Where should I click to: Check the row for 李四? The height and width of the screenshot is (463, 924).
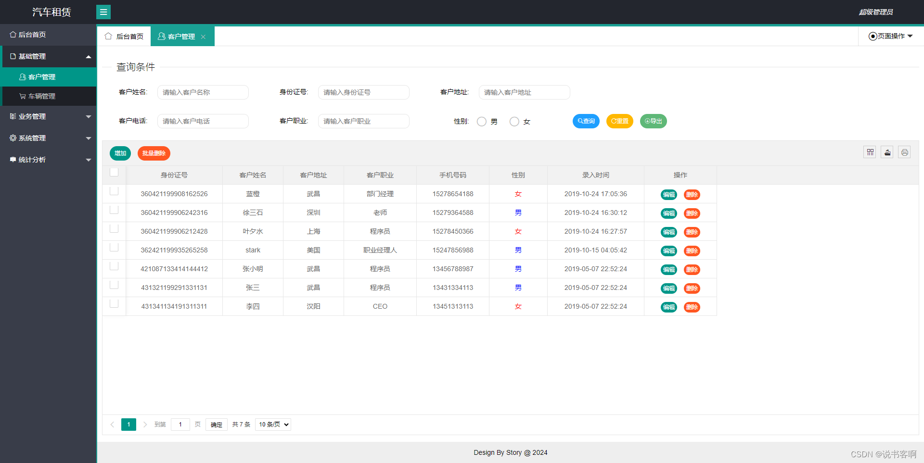[x=114, y=303]
